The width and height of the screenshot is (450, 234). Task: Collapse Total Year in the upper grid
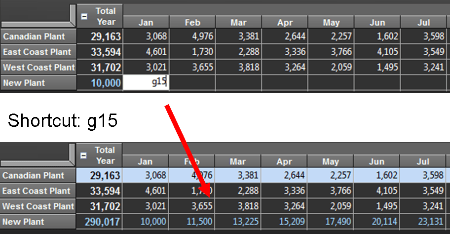click(84, 16)
